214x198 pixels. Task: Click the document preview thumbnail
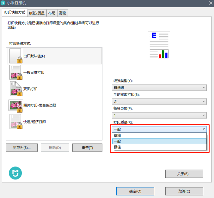coord(159,45)
